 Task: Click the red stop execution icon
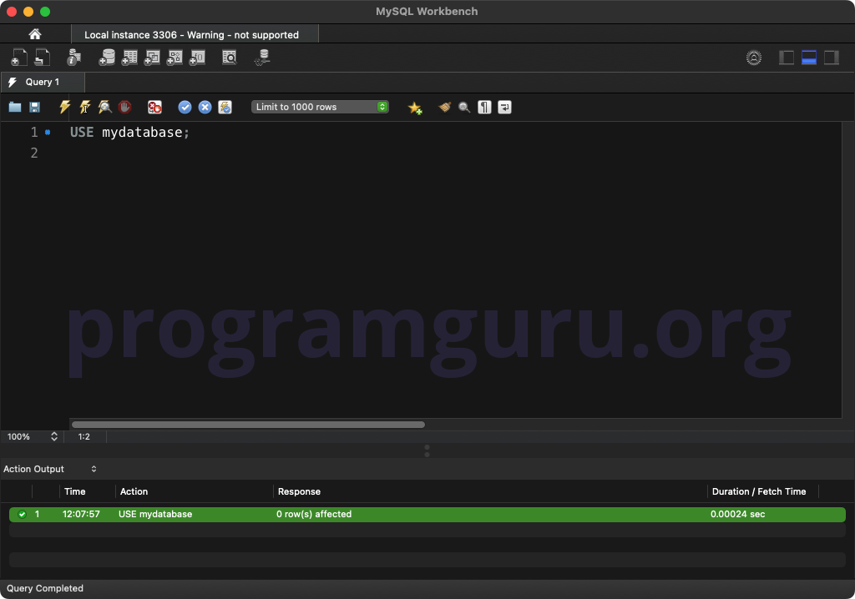[x=124, y=107]
